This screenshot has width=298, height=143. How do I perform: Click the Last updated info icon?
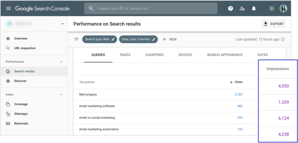click(x=283, y=39)
